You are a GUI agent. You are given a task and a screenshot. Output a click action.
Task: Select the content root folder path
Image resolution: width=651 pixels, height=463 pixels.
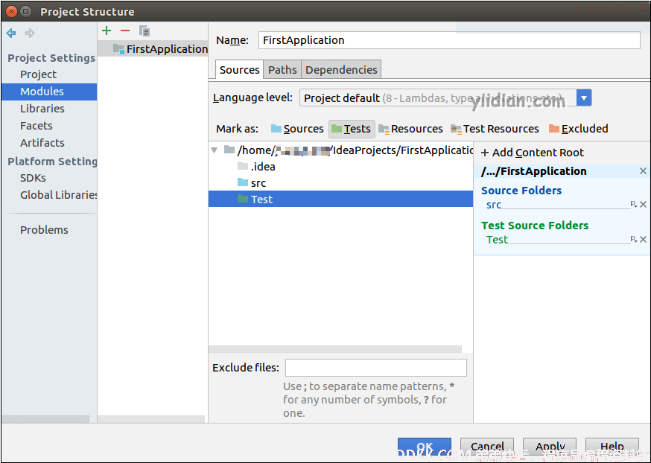click(355, 150)
